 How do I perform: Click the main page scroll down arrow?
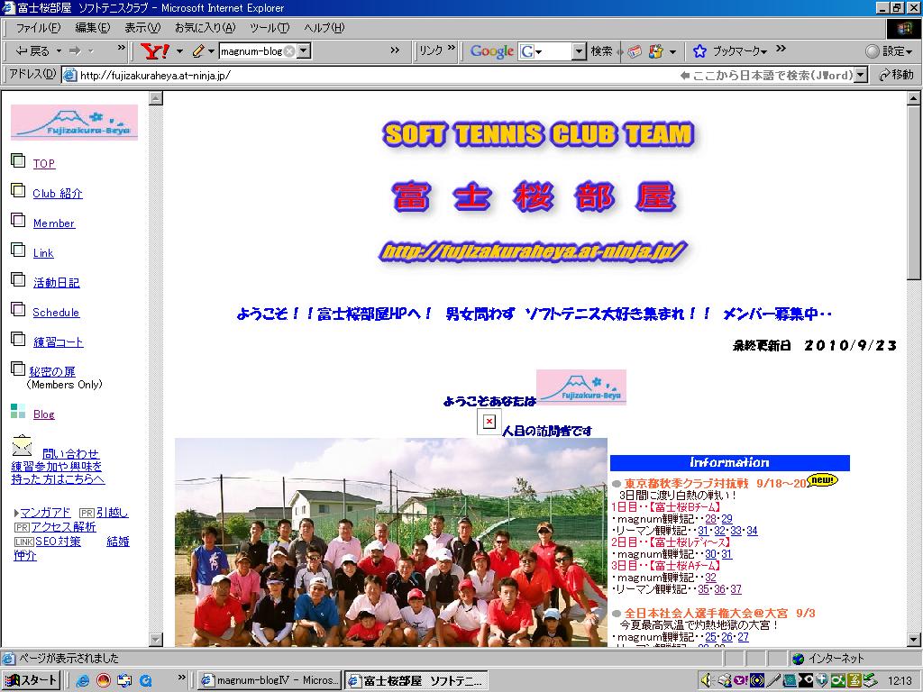pyautogui.click(x=914, y=640)
